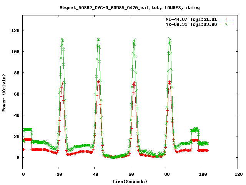Click the red peak top near 82 seconds
246x185 pixels.
pyautogui.click(x=170, y=82)
